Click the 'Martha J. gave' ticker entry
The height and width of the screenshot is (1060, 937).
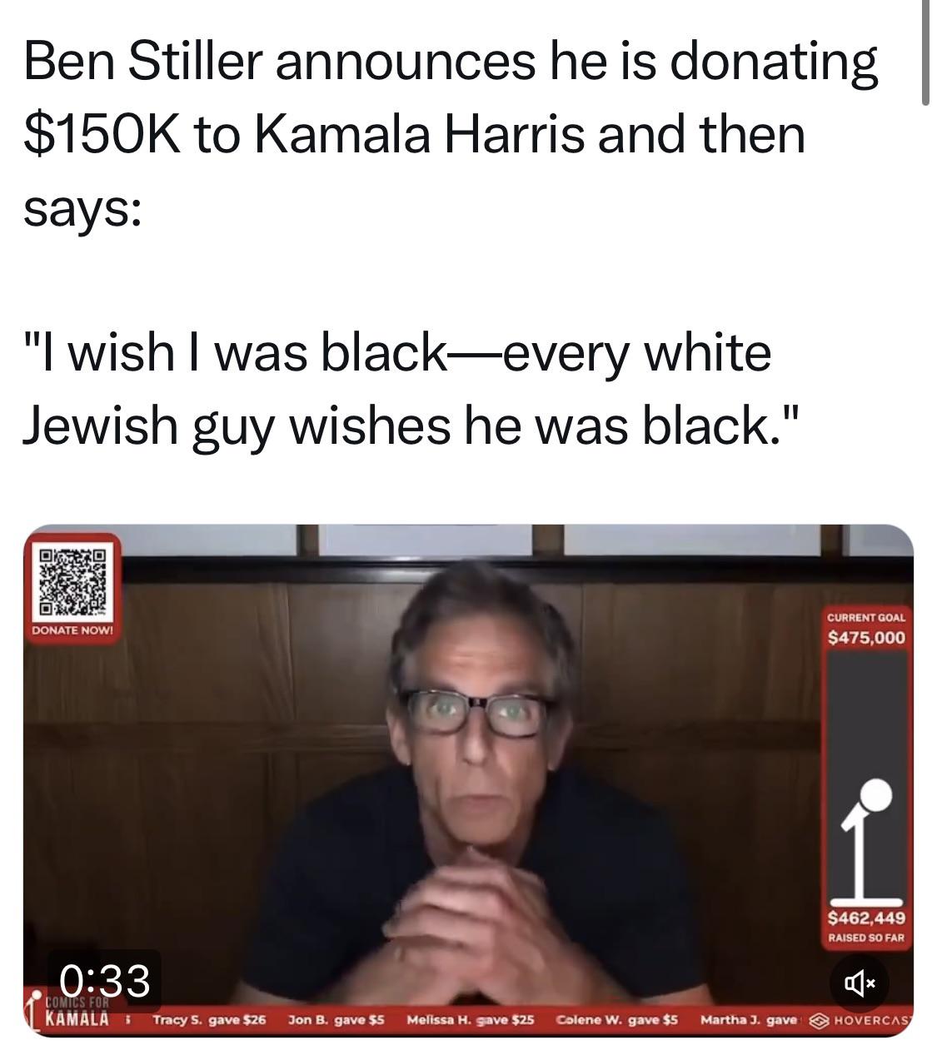(750, 1019)
